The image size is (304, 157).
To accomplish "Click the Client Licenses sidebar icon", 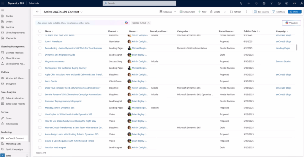I will [2, 58].
